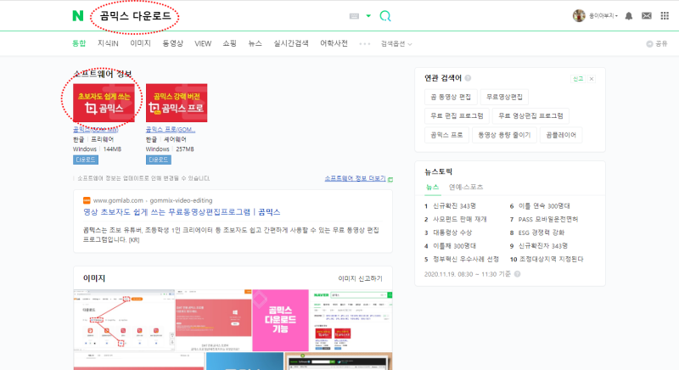Switch to the 뉴스 tab

click(x=255, y=43)
